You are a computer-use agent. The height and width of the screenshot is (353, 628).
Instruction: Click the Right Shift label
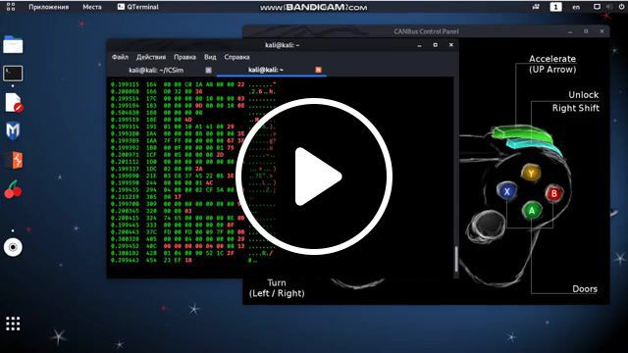[576, 108]
